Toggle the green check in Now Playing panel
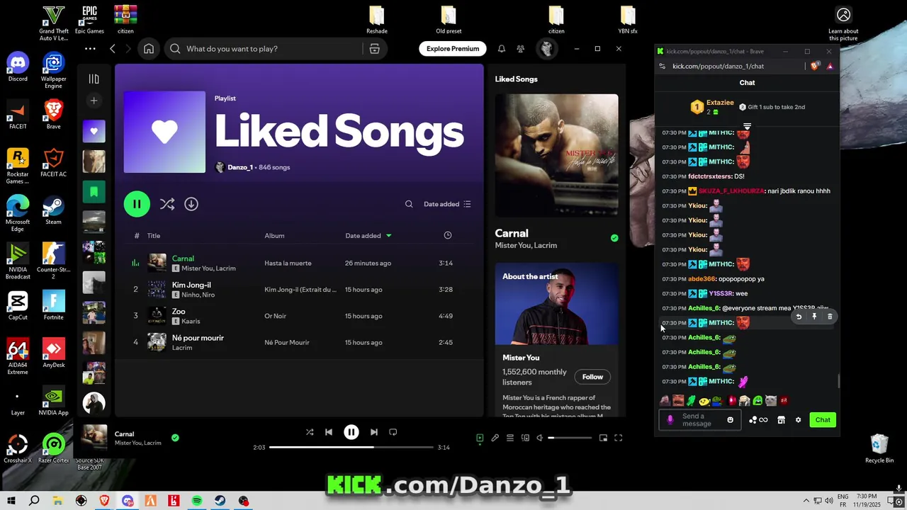 point(614,238)
